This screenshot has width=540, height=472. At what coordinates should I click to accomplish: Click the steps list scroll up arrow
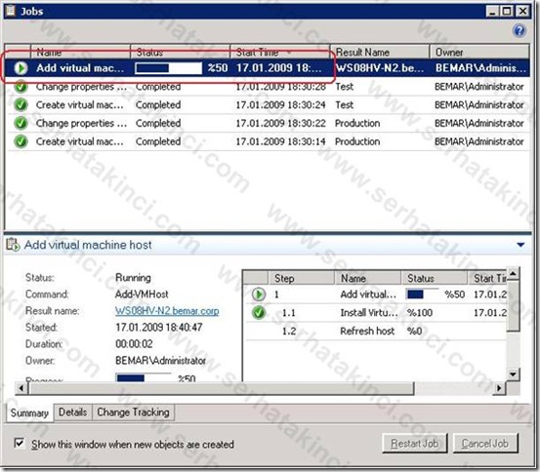[513, 274]
